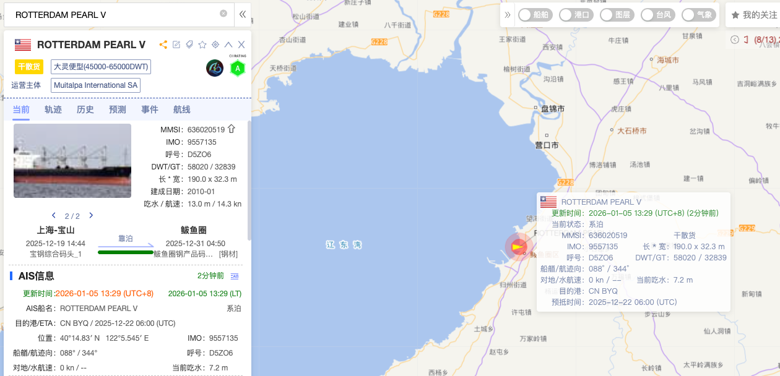The image size is (780, 376).
Task: Add ship to favorites with star icon
Action: point(202,45)
